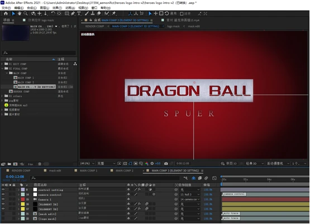
Task: Switch to MAIN COMP 2 timeline tab
Action: [125, 170]
